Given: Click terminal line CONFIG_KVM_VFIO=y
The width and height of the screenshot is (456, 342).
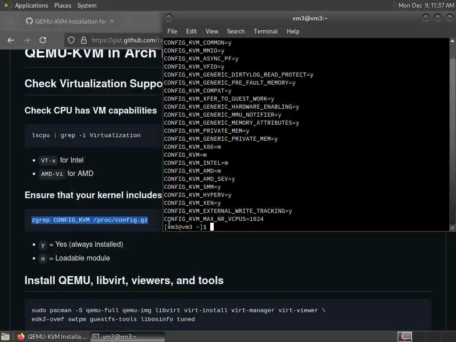Looking at the screenshot, I should 194,67.
